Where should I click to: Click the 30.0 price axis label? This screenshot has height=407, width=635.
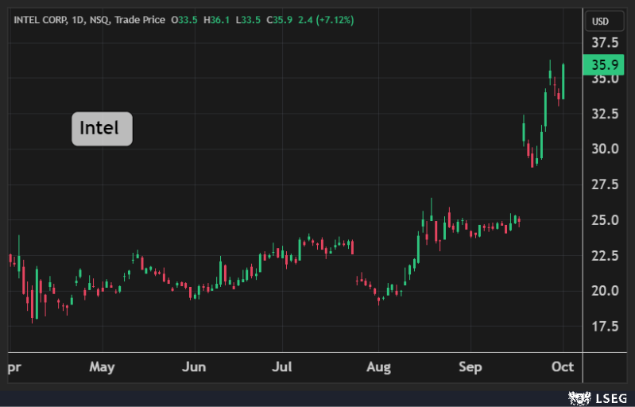pos(606,149)
